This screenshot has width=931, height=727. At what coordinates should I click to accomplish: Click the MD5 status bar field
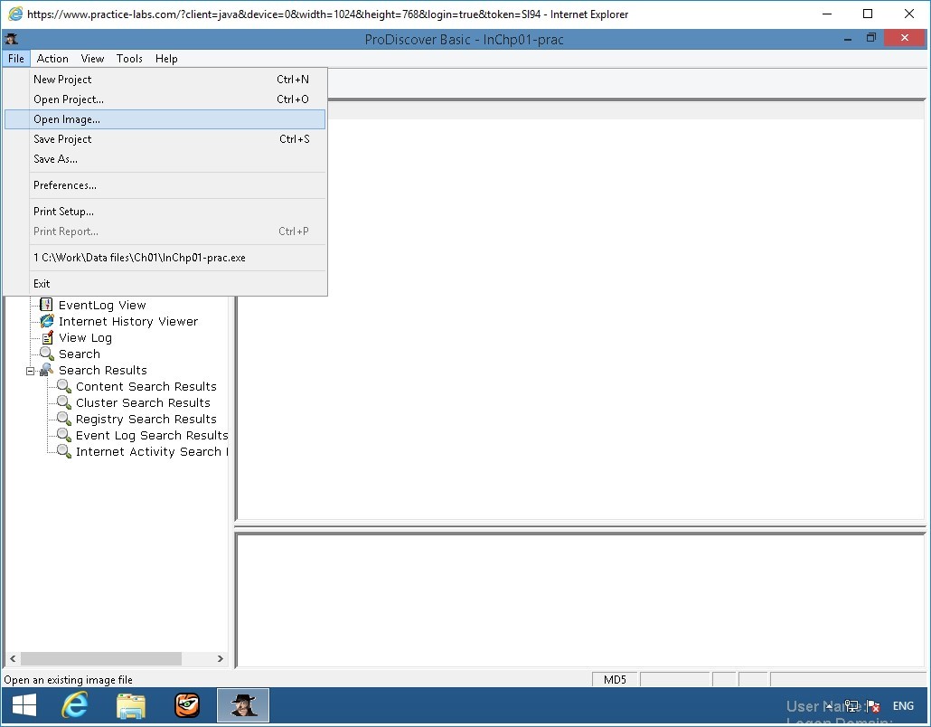615,679
